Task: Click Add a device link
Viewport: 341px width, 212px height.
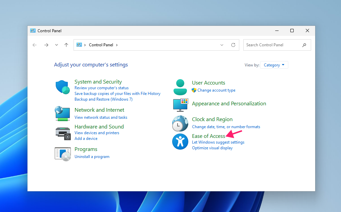Action: 86,139
